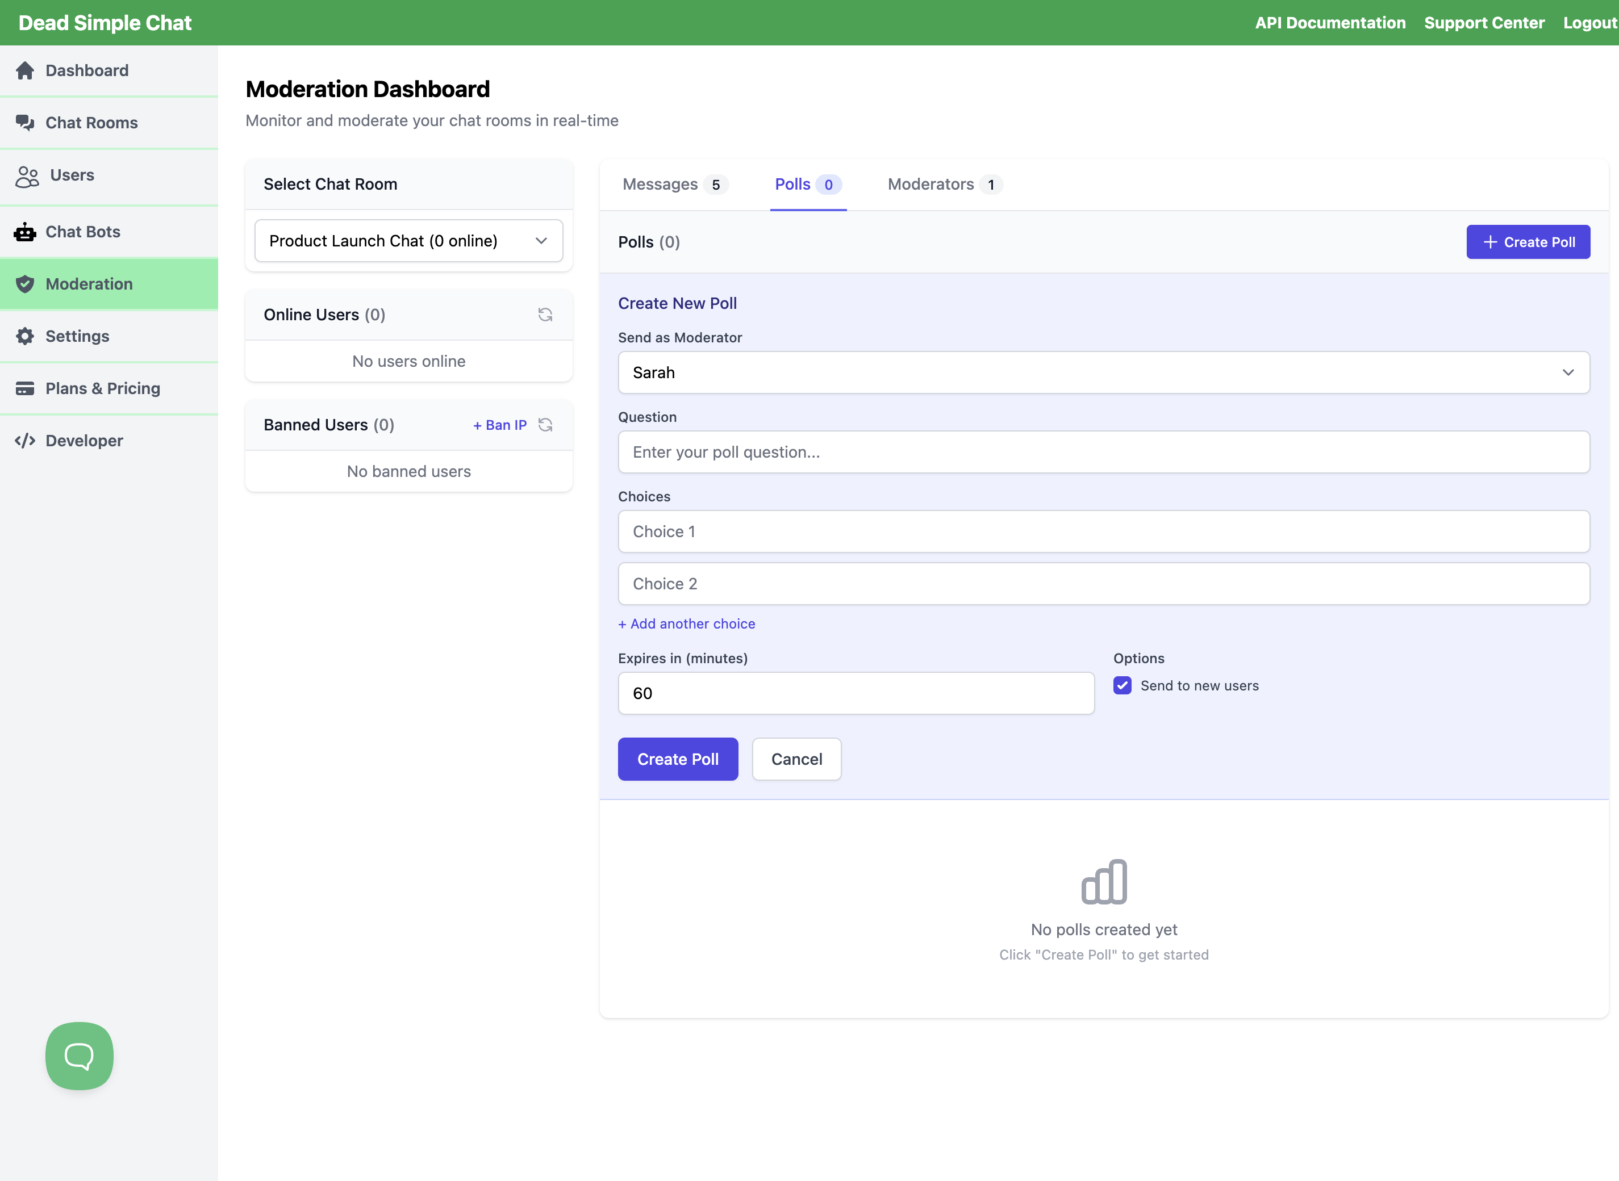This screenshot has height=1181, width=1619.
Task: Click the Chat Bots robot icon
Action: tap(25, 232)
